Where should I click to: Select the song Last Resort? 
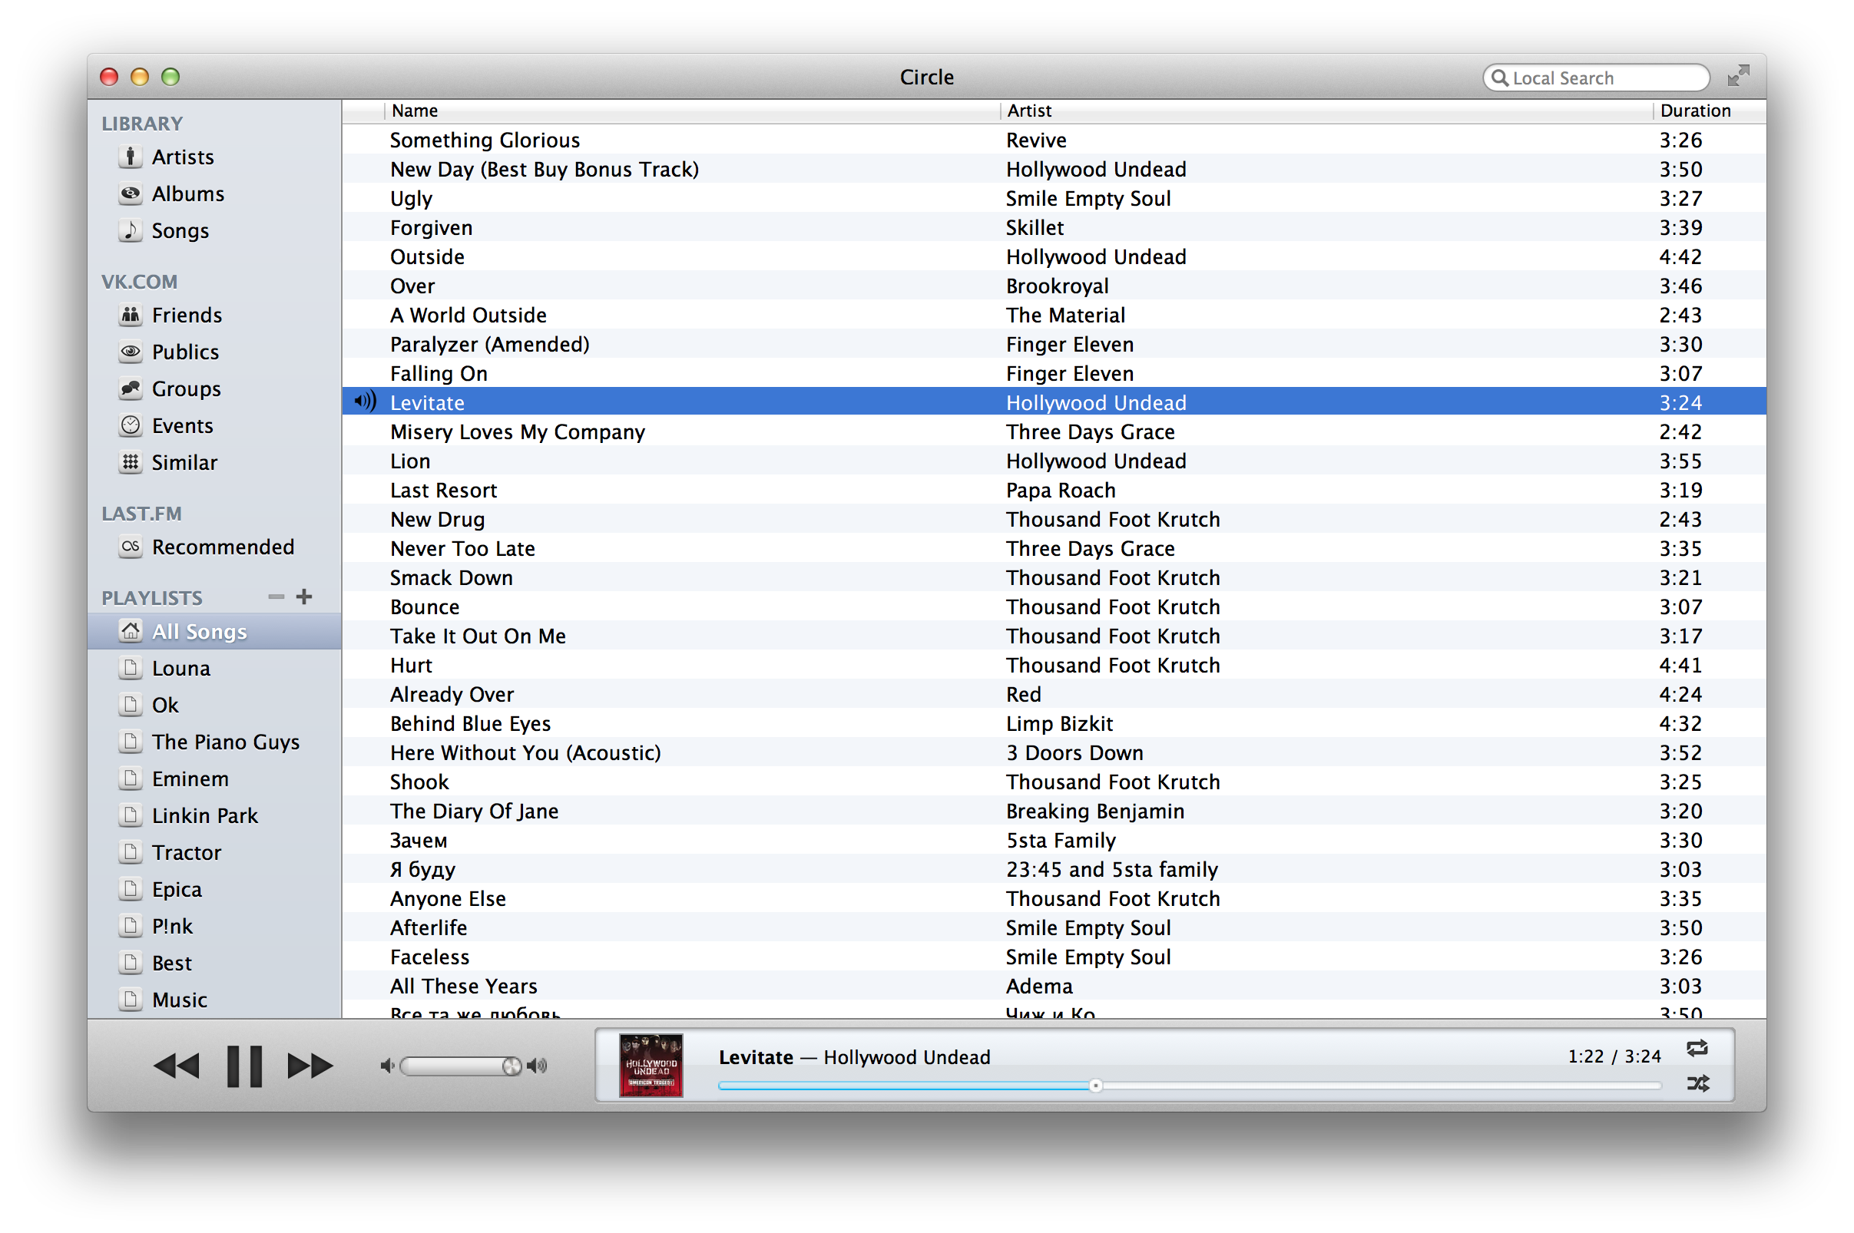(1054, 490)
